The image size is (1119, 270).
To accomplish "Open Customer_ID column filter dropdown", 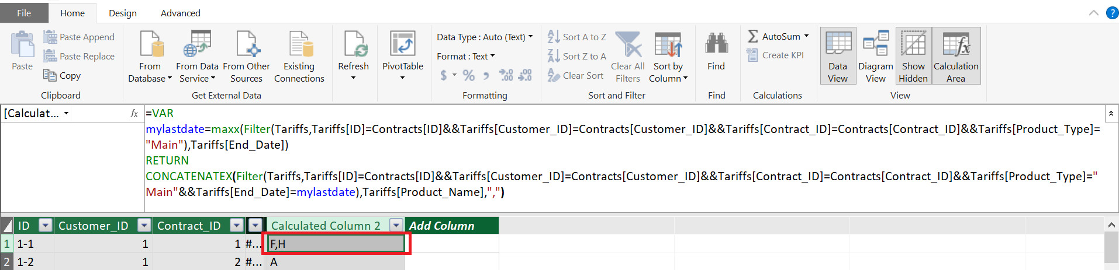I will 144,226.
